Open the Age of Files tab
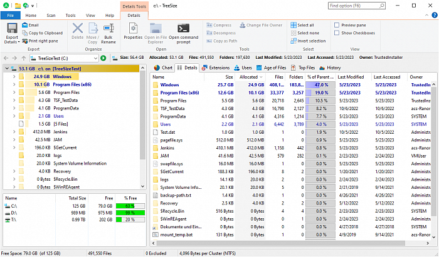Viewport: 439px width, 257px height. 272,68
